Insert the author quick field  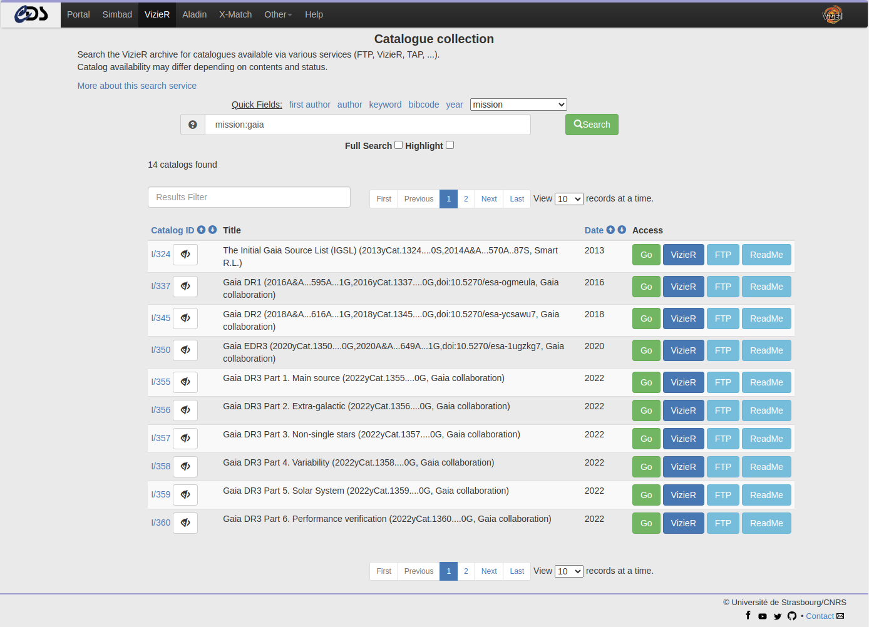[x=350, y=104]
